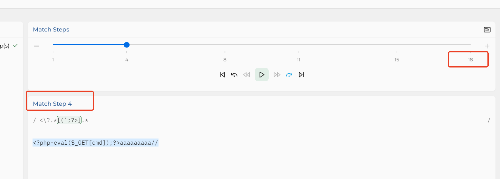Select step 11 tick on the timeline
Screen dimensions: 500x179
point(299,59)
